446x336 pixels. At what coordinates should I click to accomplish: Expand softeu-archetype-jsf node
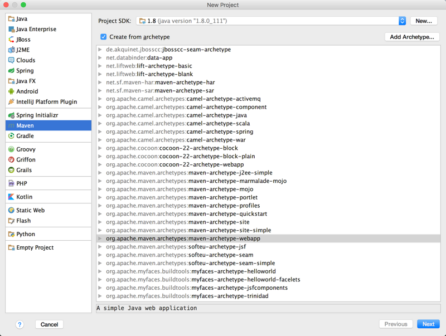(x=100, y=247)
